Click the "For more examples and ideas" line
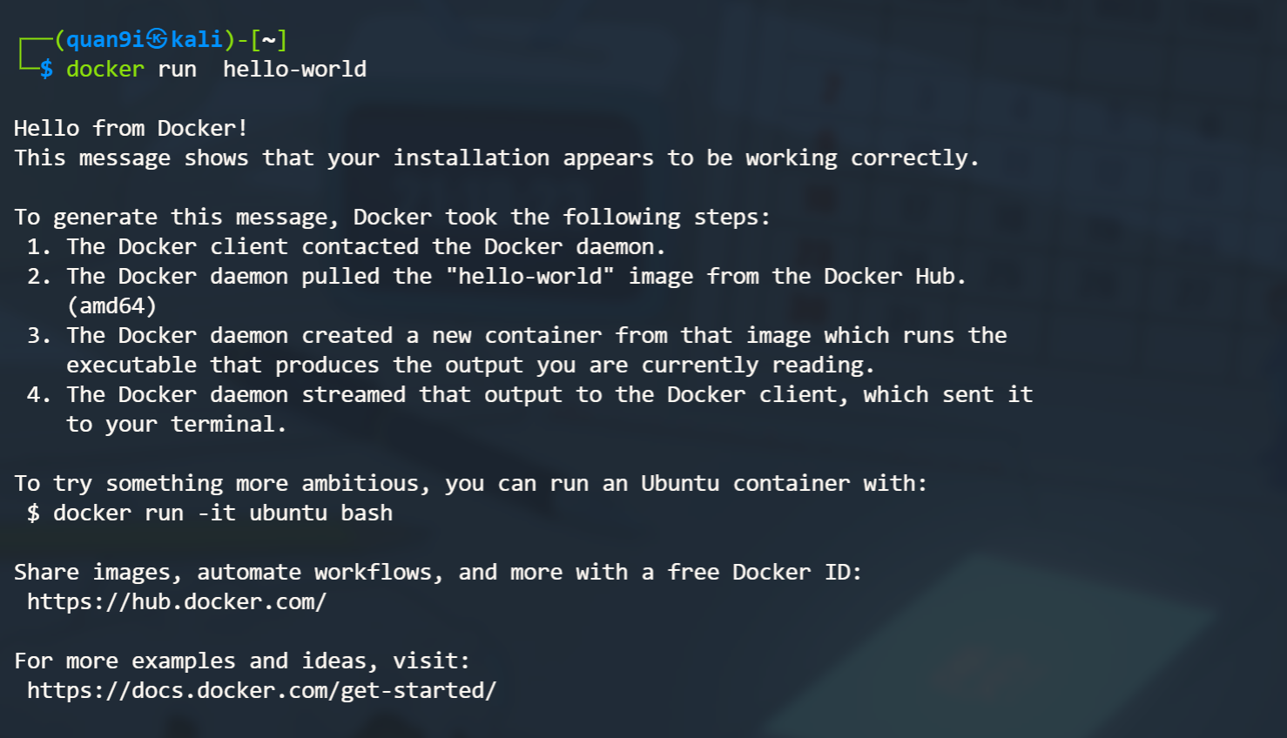The image size is (1287, 738). click(x=241, y=661)
